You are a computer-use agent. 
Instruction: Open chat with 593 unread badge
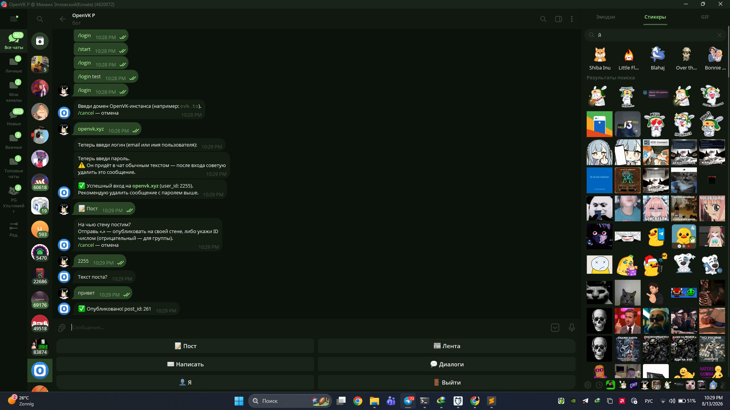click(40, 229)
